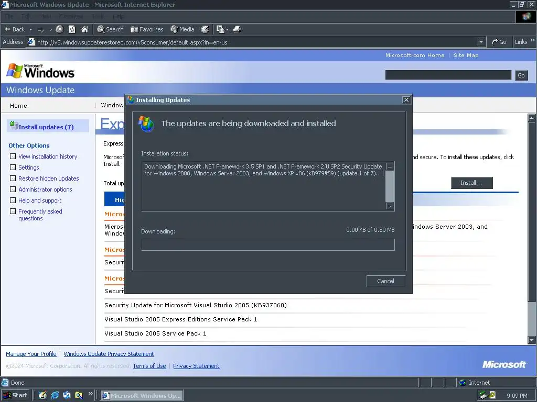Click the Microsoft.com search input field
This screenshot has width=537, height=402.
point(448,75)
